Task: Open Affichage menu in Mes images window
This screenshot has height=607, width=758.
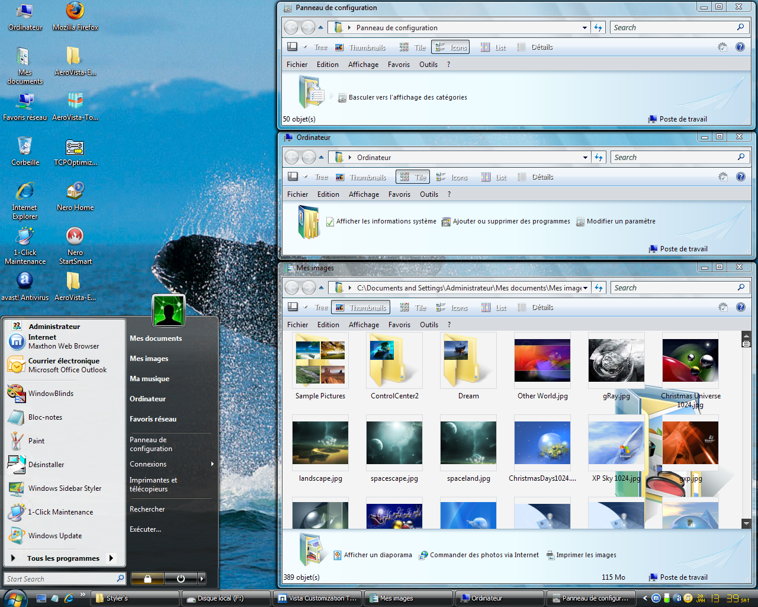Action: pos(364,325)
